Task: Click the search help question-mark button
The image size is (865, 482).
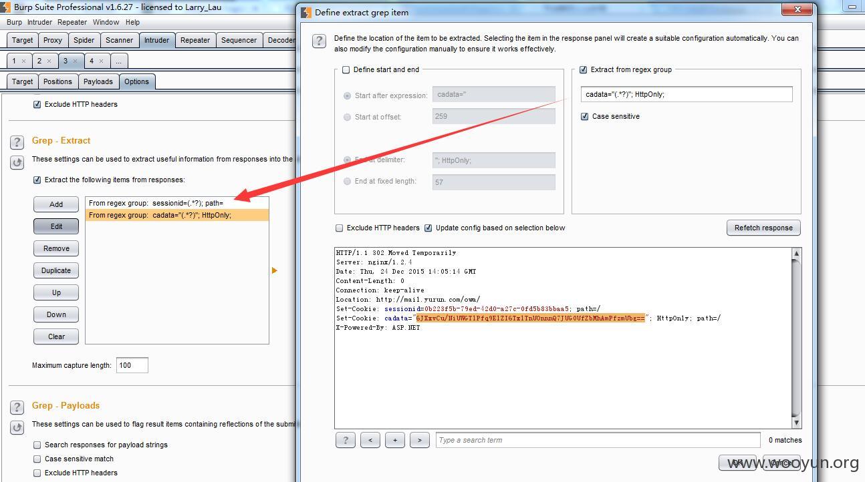Action: pos(345,440)
